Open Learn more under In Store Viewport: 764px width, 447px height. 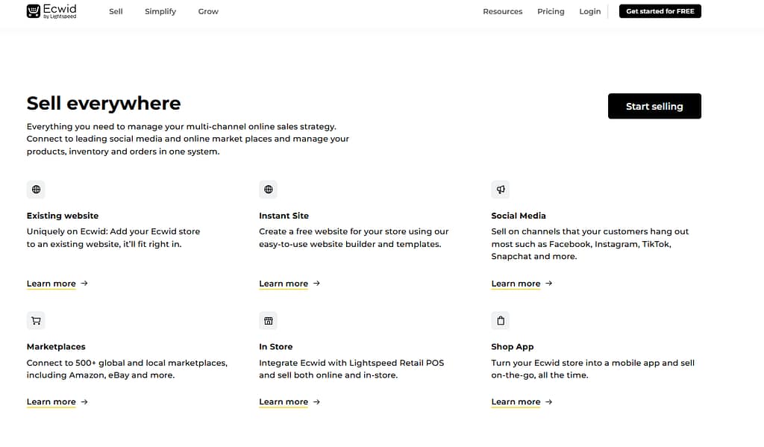coord(284,401)
